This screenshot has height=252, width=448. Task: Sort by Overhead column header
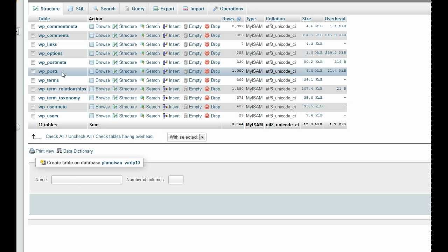pyautogui.click(x=335, y=19)
